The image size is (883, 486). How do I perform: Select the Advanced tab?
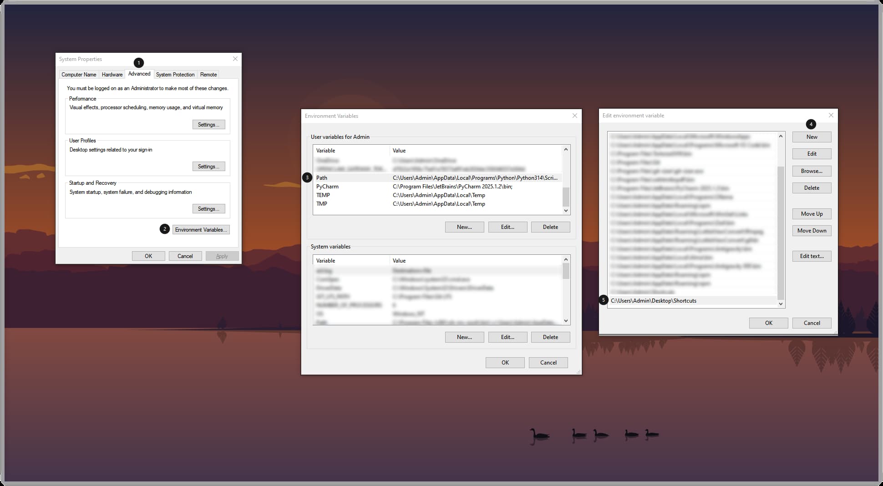click(x=139, y=74)
